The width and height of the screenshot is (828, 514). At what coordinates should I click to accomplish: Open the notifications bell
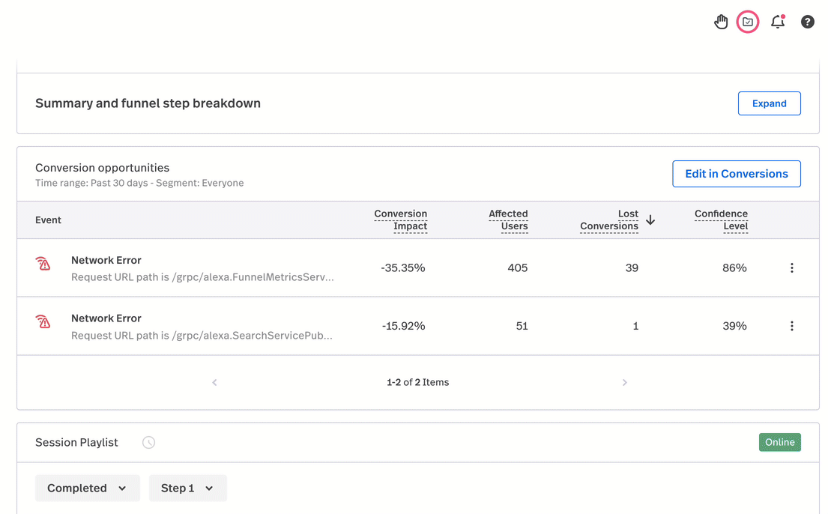[x=778, y=22]
